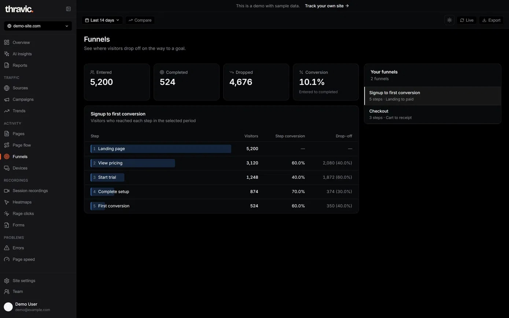Click the Start trial step row
The image size is (509, 318).
(221, 177)
